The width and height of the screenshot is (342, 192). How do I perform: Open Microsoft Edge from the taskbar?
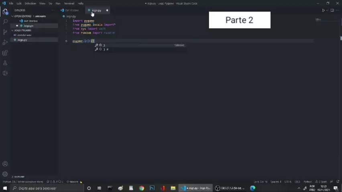(252, 188)
